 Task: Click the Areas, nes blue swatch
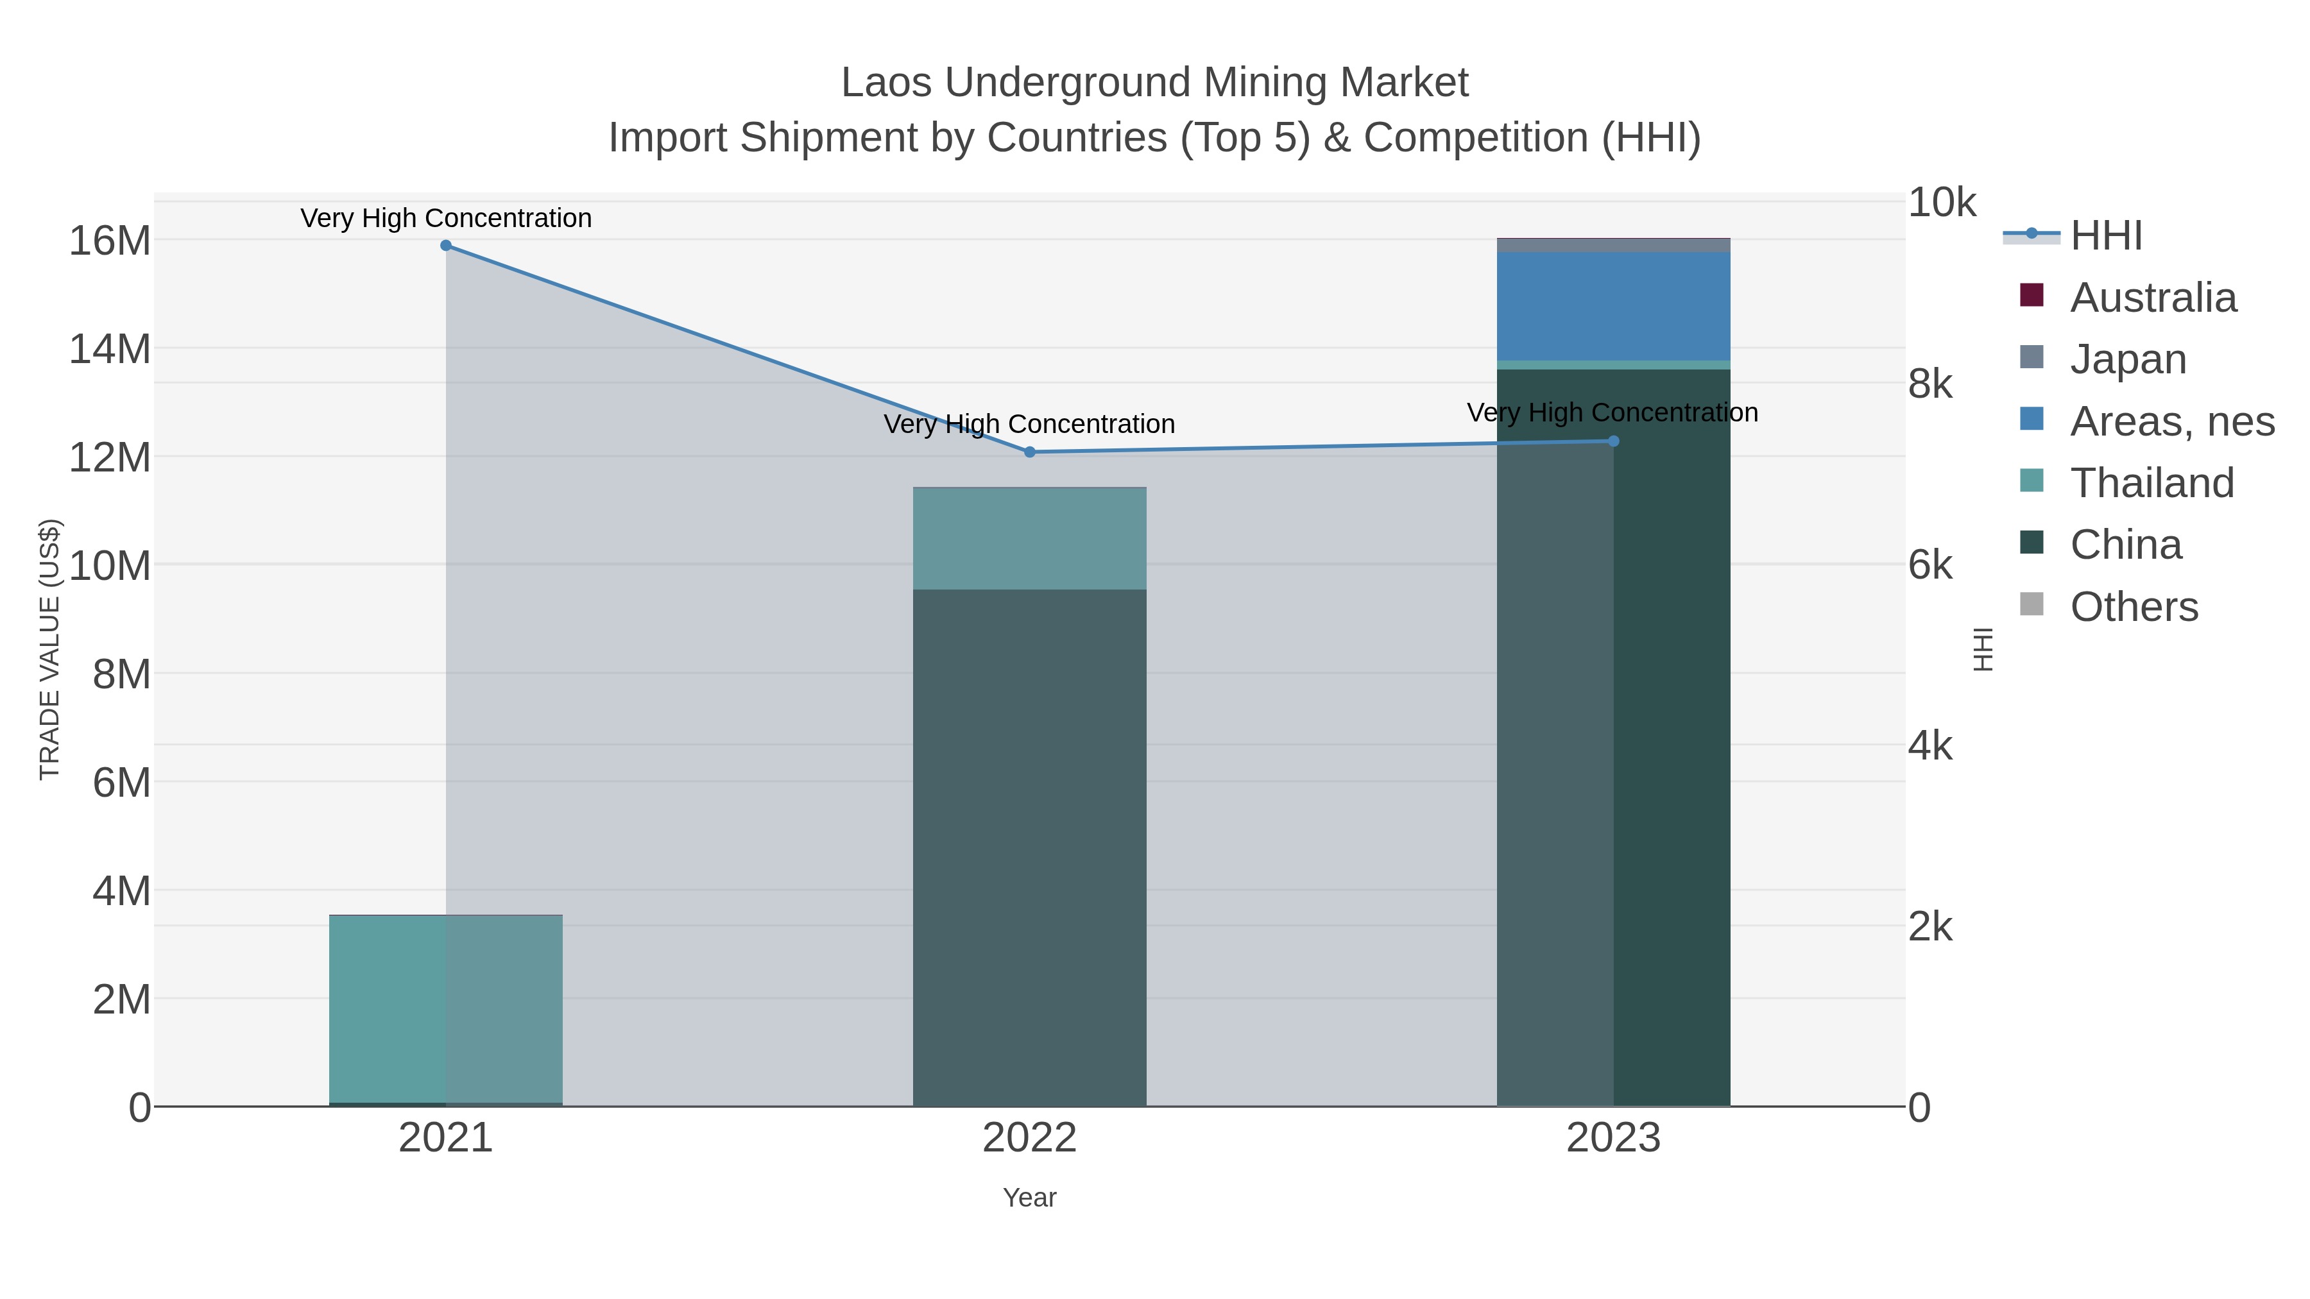[2032, 419]
